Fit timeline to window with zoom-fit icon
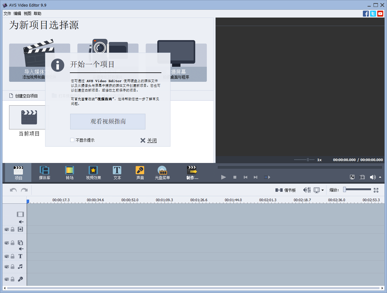This screenshot has width=387, height=293. [376, 190]
